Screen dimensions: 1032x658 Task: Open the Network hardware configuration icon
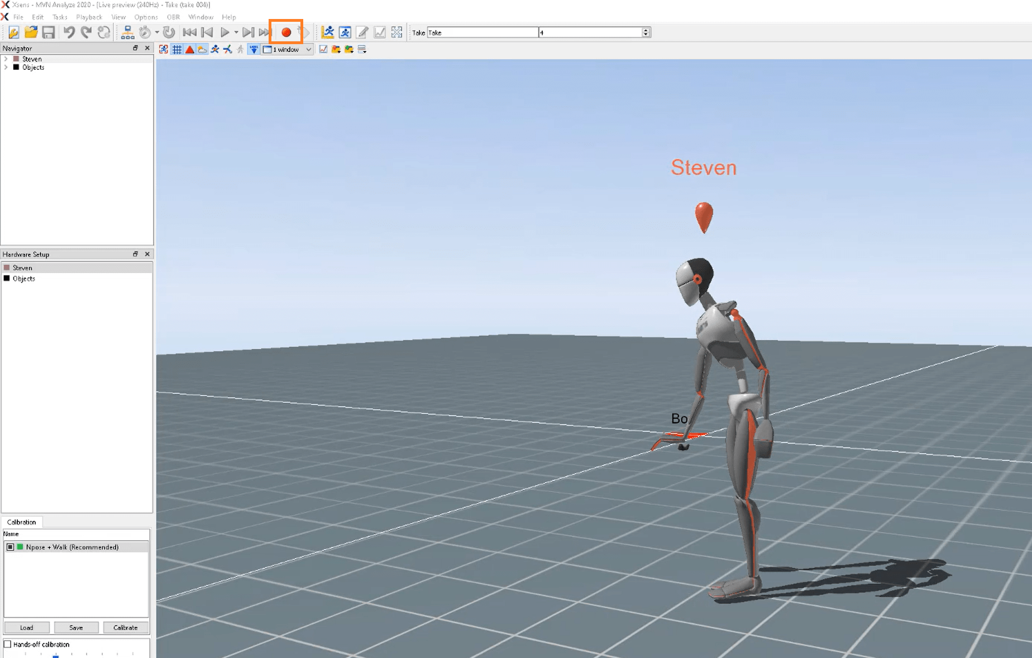[x=127, y=32]
